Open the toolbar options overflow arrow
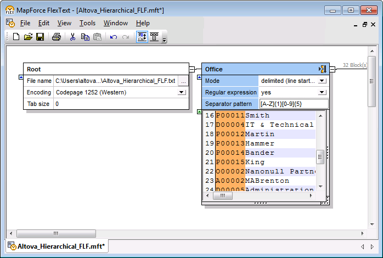The width and height of the screenshot is (383, 258). [x=164, y=40]
